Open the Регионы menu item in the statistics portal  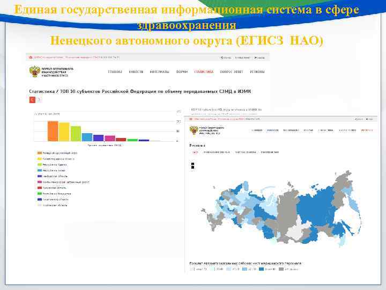[257, 72]
